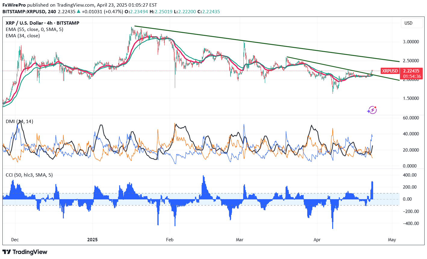
Task: Click the 3.00000 price axis label
Action: pyautogui.click(x=411, y=42)
